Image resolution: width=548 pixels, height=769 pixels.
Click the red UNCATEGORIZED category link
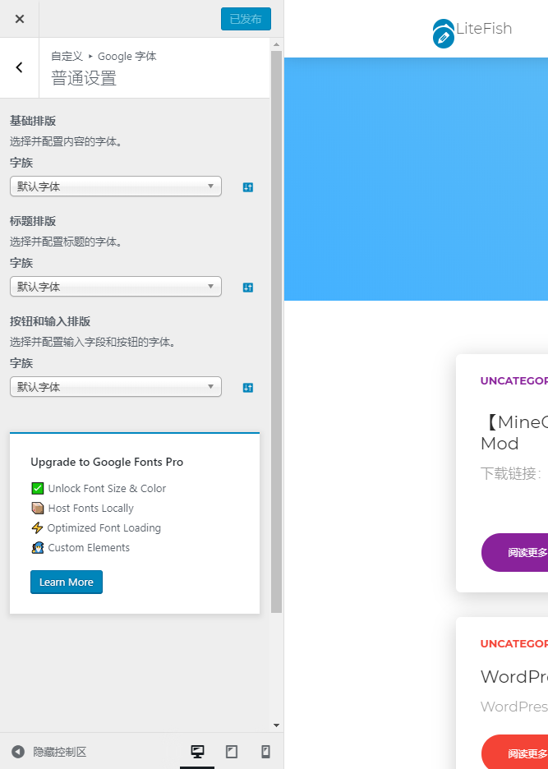pyautogui.click(x=514, y=644)
